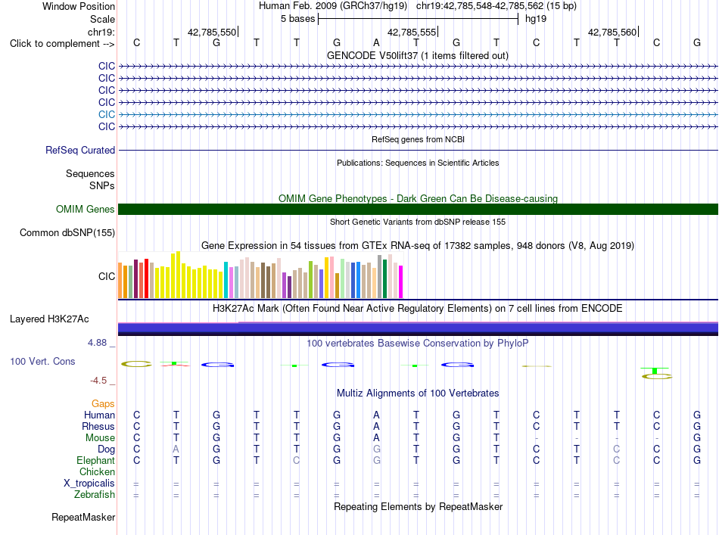Click the dark green OMIM Genes bar
Viewport: 719px width, 535px height.
418,209
